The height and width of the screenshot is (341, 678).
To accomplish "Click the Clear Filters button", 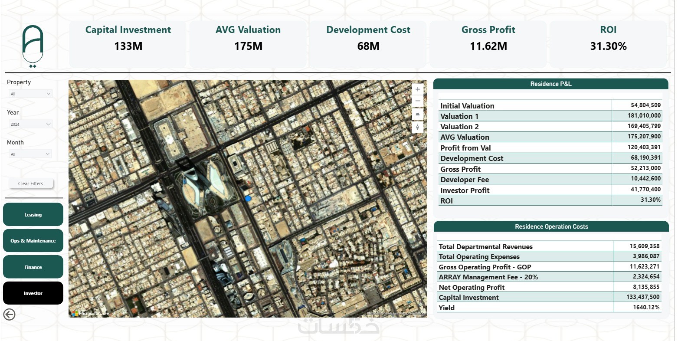I will coord(31,184).
